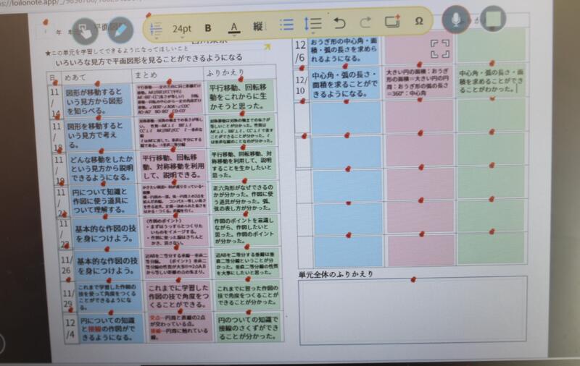Start voice recording with microphone
Screen dimensions: 580x366
(456, 20)
